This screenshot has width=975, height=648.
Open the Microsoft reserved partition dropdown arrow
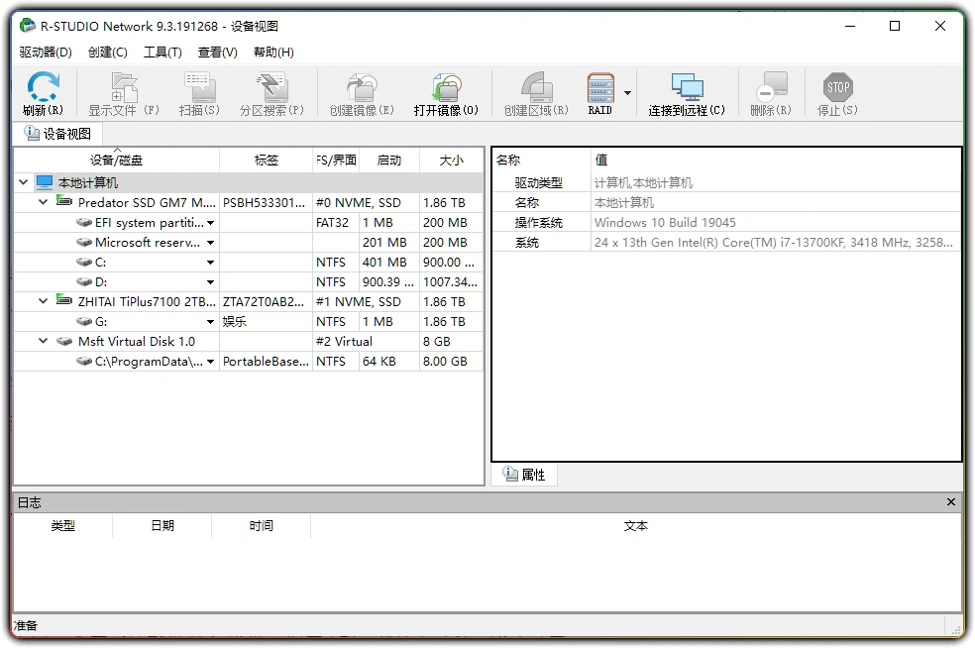point(211,243)
